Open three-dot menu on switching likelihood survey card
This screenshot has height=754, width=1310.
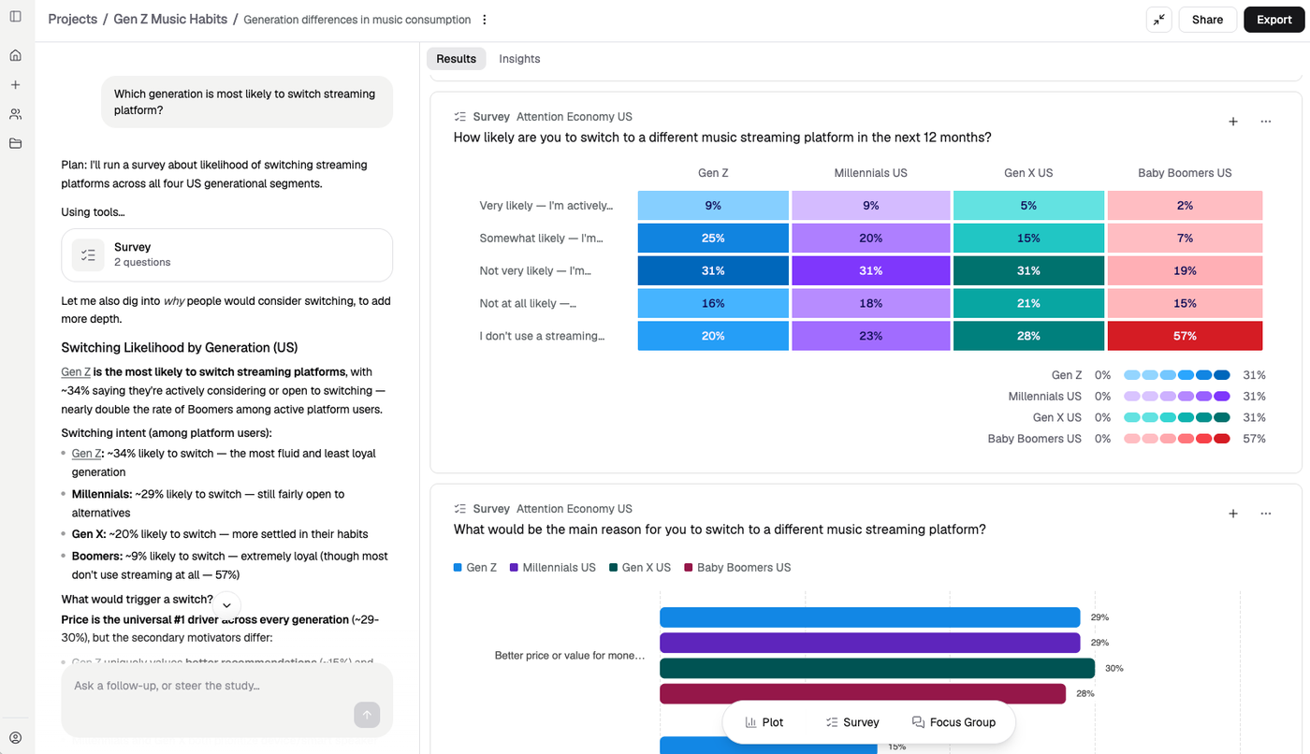click(1265, 122)
